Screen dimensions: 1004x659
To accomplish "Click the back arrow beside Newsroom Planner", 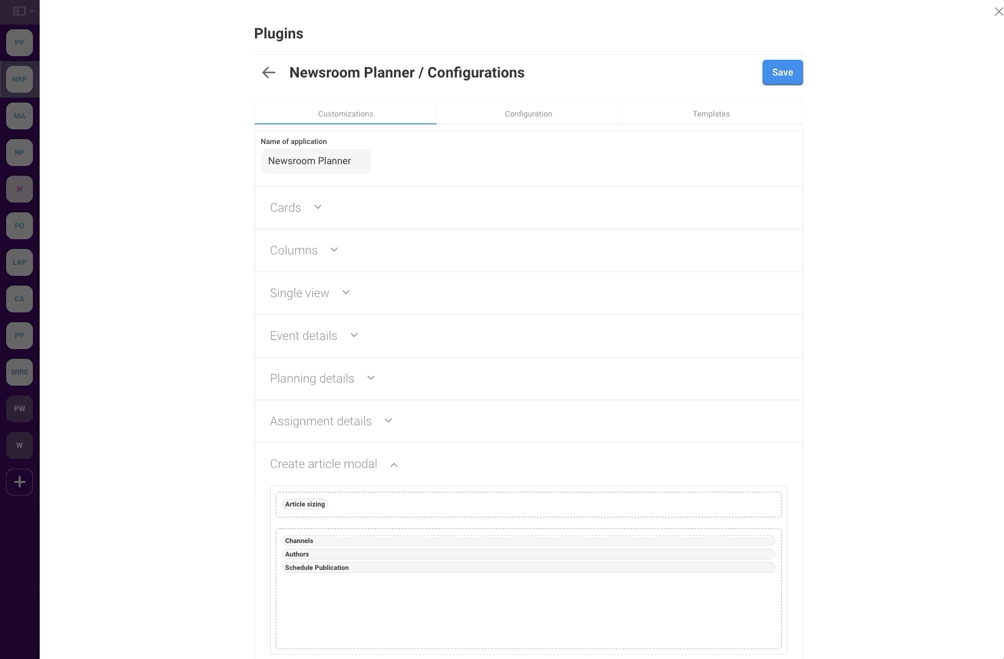I will point(268,73).
